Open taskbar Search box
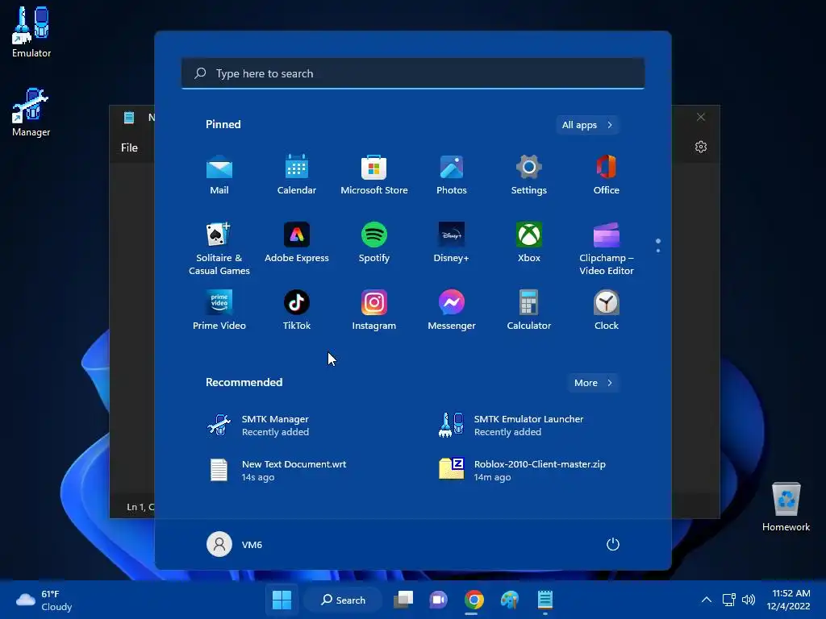This screenshot has width=826, height=619. point(343,600)
